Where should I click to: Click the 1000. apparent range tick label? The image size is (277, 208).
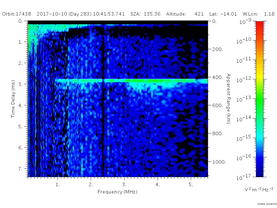click(x=219, y=162)
